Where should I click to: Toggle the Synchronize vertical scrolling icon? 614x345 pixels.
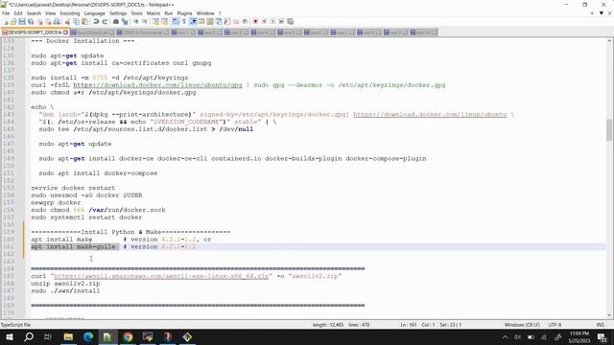pos(155,21)
